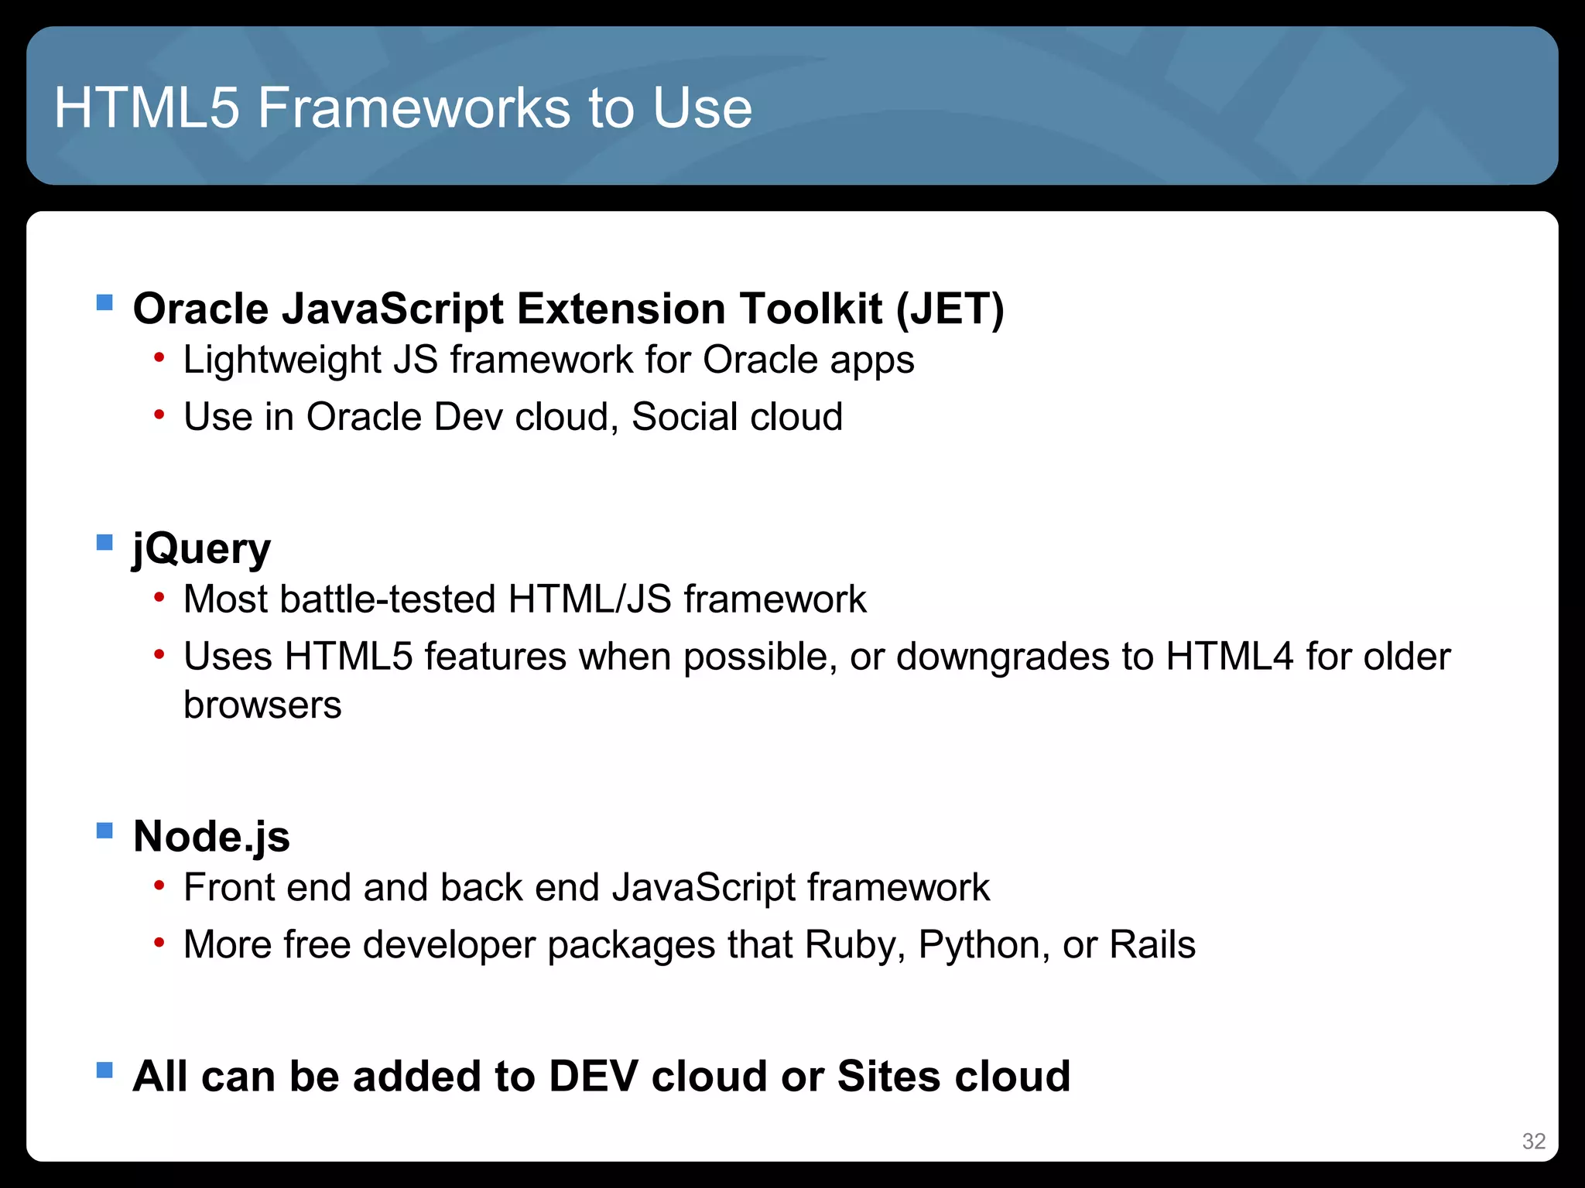This screenshot has width=1585, height=1188.
Task: Click the red dot before 'Most battle-tested HTML/JS'
Action: coord(159,598)
